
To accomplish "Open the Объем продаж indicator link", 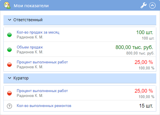I will tap(30, 47).
